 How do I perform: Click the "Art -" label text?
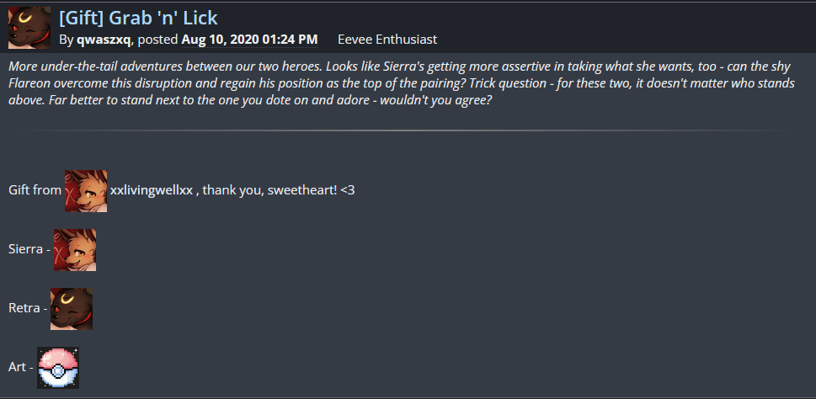click(x=19, y=368)
